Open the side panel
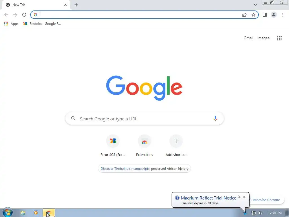Viewport: 289px width, 217px height. pyautogui.click(x=265, y=15)
